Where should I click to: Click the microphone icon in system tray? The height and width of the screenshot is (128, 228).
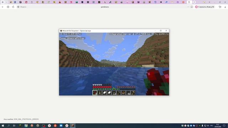[202, 126]
